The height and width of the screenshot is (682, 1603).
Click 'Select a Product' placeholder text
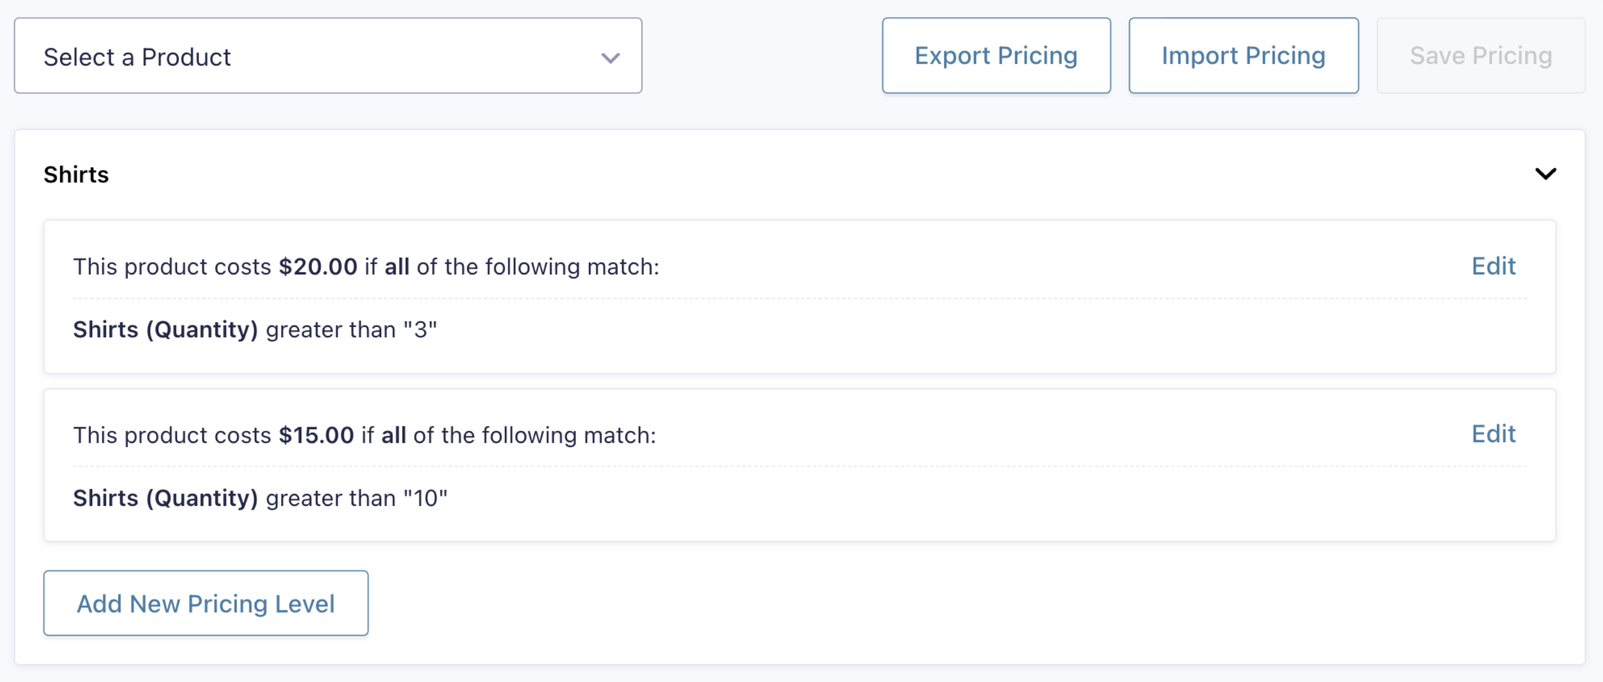pos(137,57)
